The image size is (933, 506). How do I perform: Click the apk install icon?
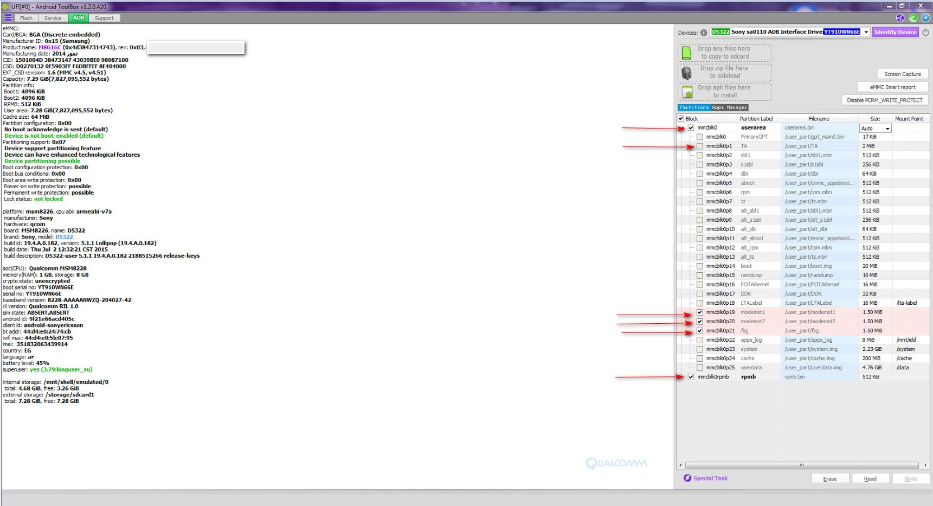click(687, 92)
